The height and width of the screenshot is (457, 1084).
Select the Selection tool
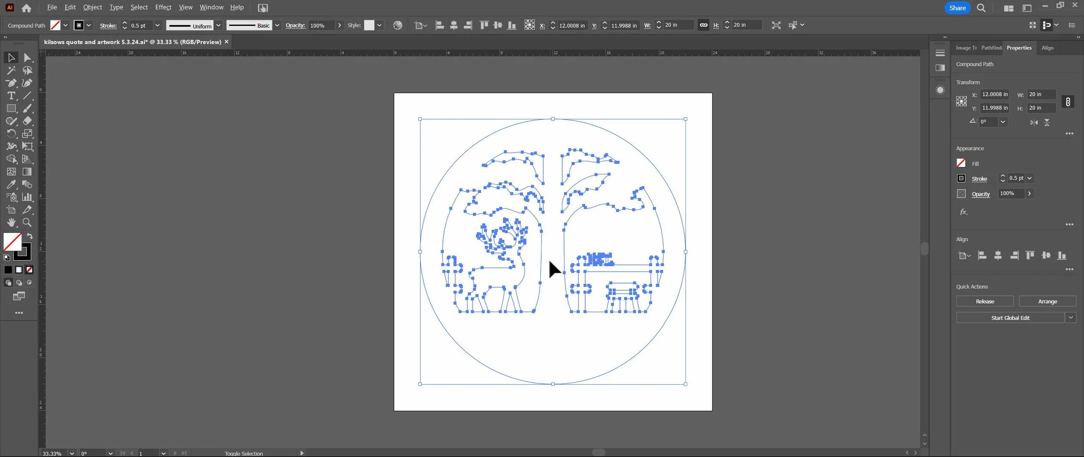(x=11, y=58)
